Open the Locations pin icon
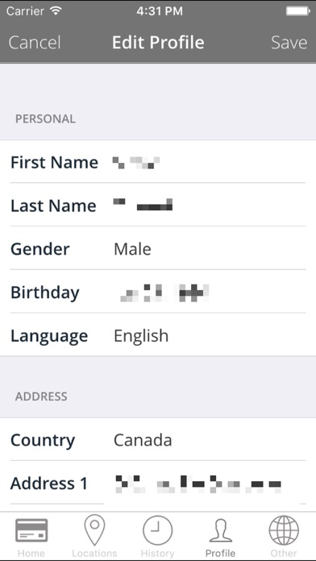The width and height of the screenshot is (316, 561). 94,530
